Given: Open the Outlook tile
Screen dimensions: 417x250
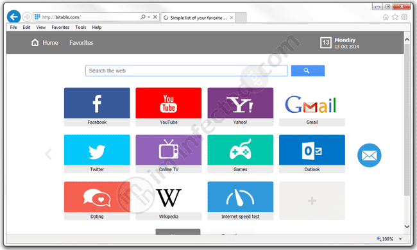Looking at the screenshot, I should [x=312, y=154].
